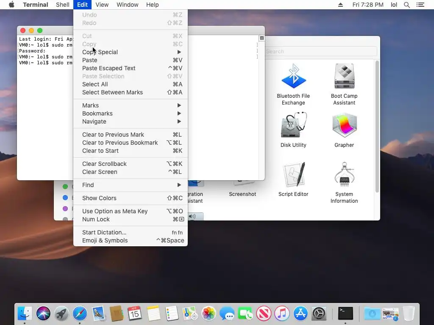Open Messages from the Dock
The image size is (434, 325).
click(227, 314)
